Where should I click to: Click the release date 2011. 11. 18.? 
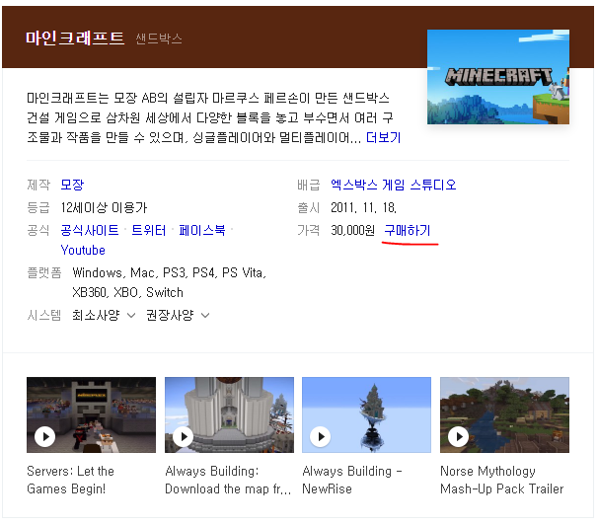click(x=363, y=208)
